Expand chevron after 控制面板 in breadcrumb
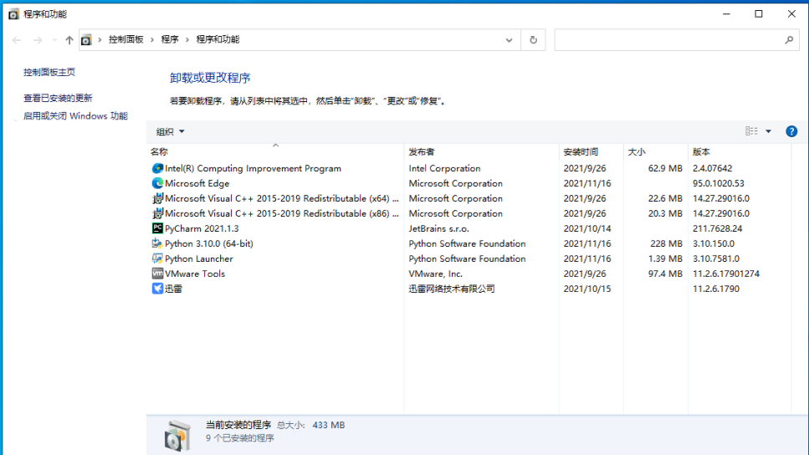 click(152, 39)
